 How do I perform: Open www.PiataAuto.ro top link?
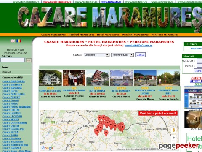click(x=111, y=2)
